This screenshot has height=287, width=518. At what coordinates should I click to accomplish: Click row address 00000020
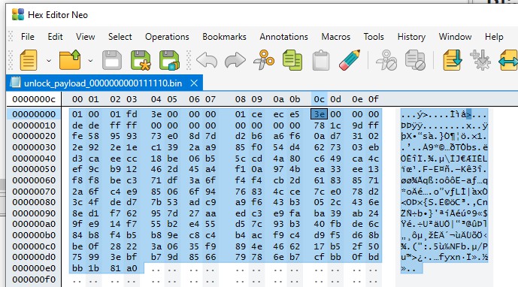[34, 136]
